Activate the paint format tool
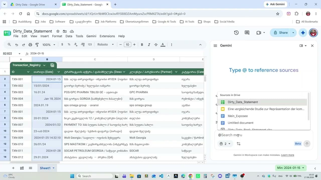The height and width of the screenshot is (180, 321). coord(37,44)
